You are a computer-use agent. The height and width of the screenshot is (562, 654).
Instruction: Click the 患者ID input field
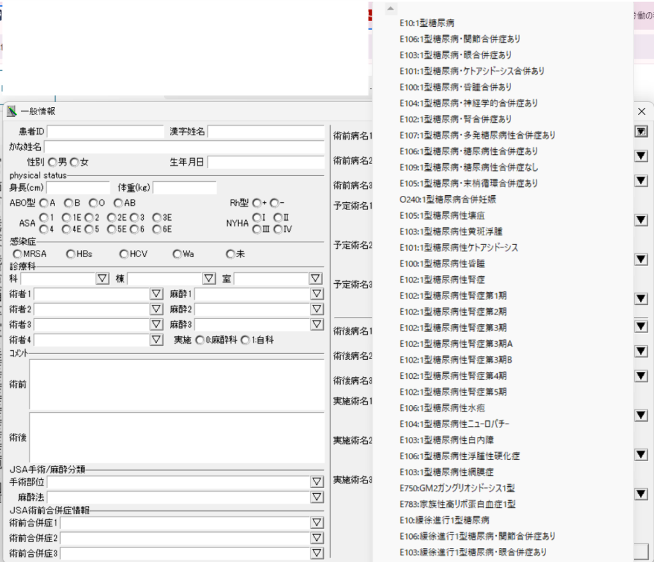[105, 132]
